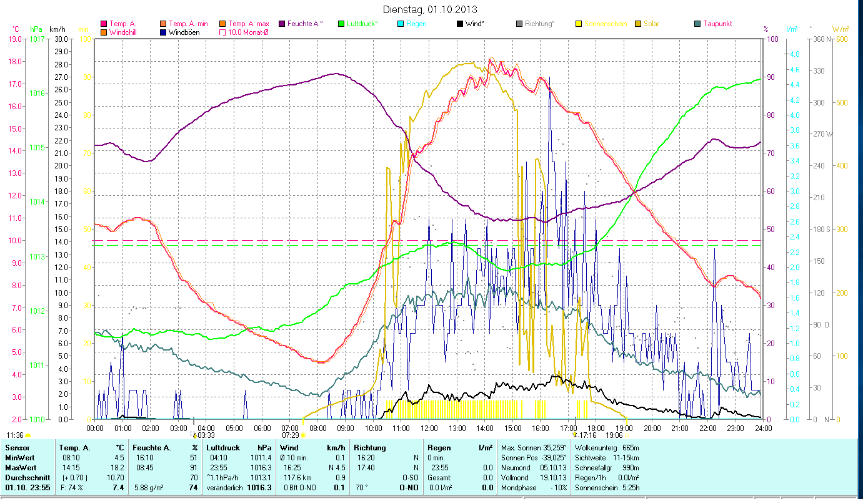Click the Wind* legend color swatch
Screen dimensions: 863x499
tap(459, 24)
